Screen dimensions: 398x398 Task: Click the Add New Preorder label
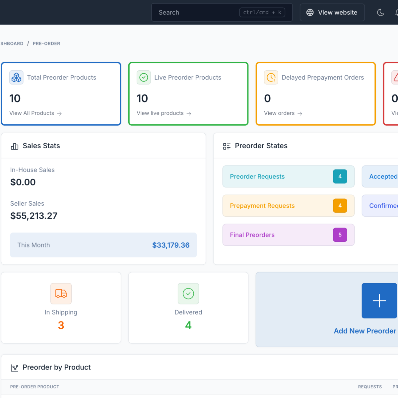click(365, 331)
